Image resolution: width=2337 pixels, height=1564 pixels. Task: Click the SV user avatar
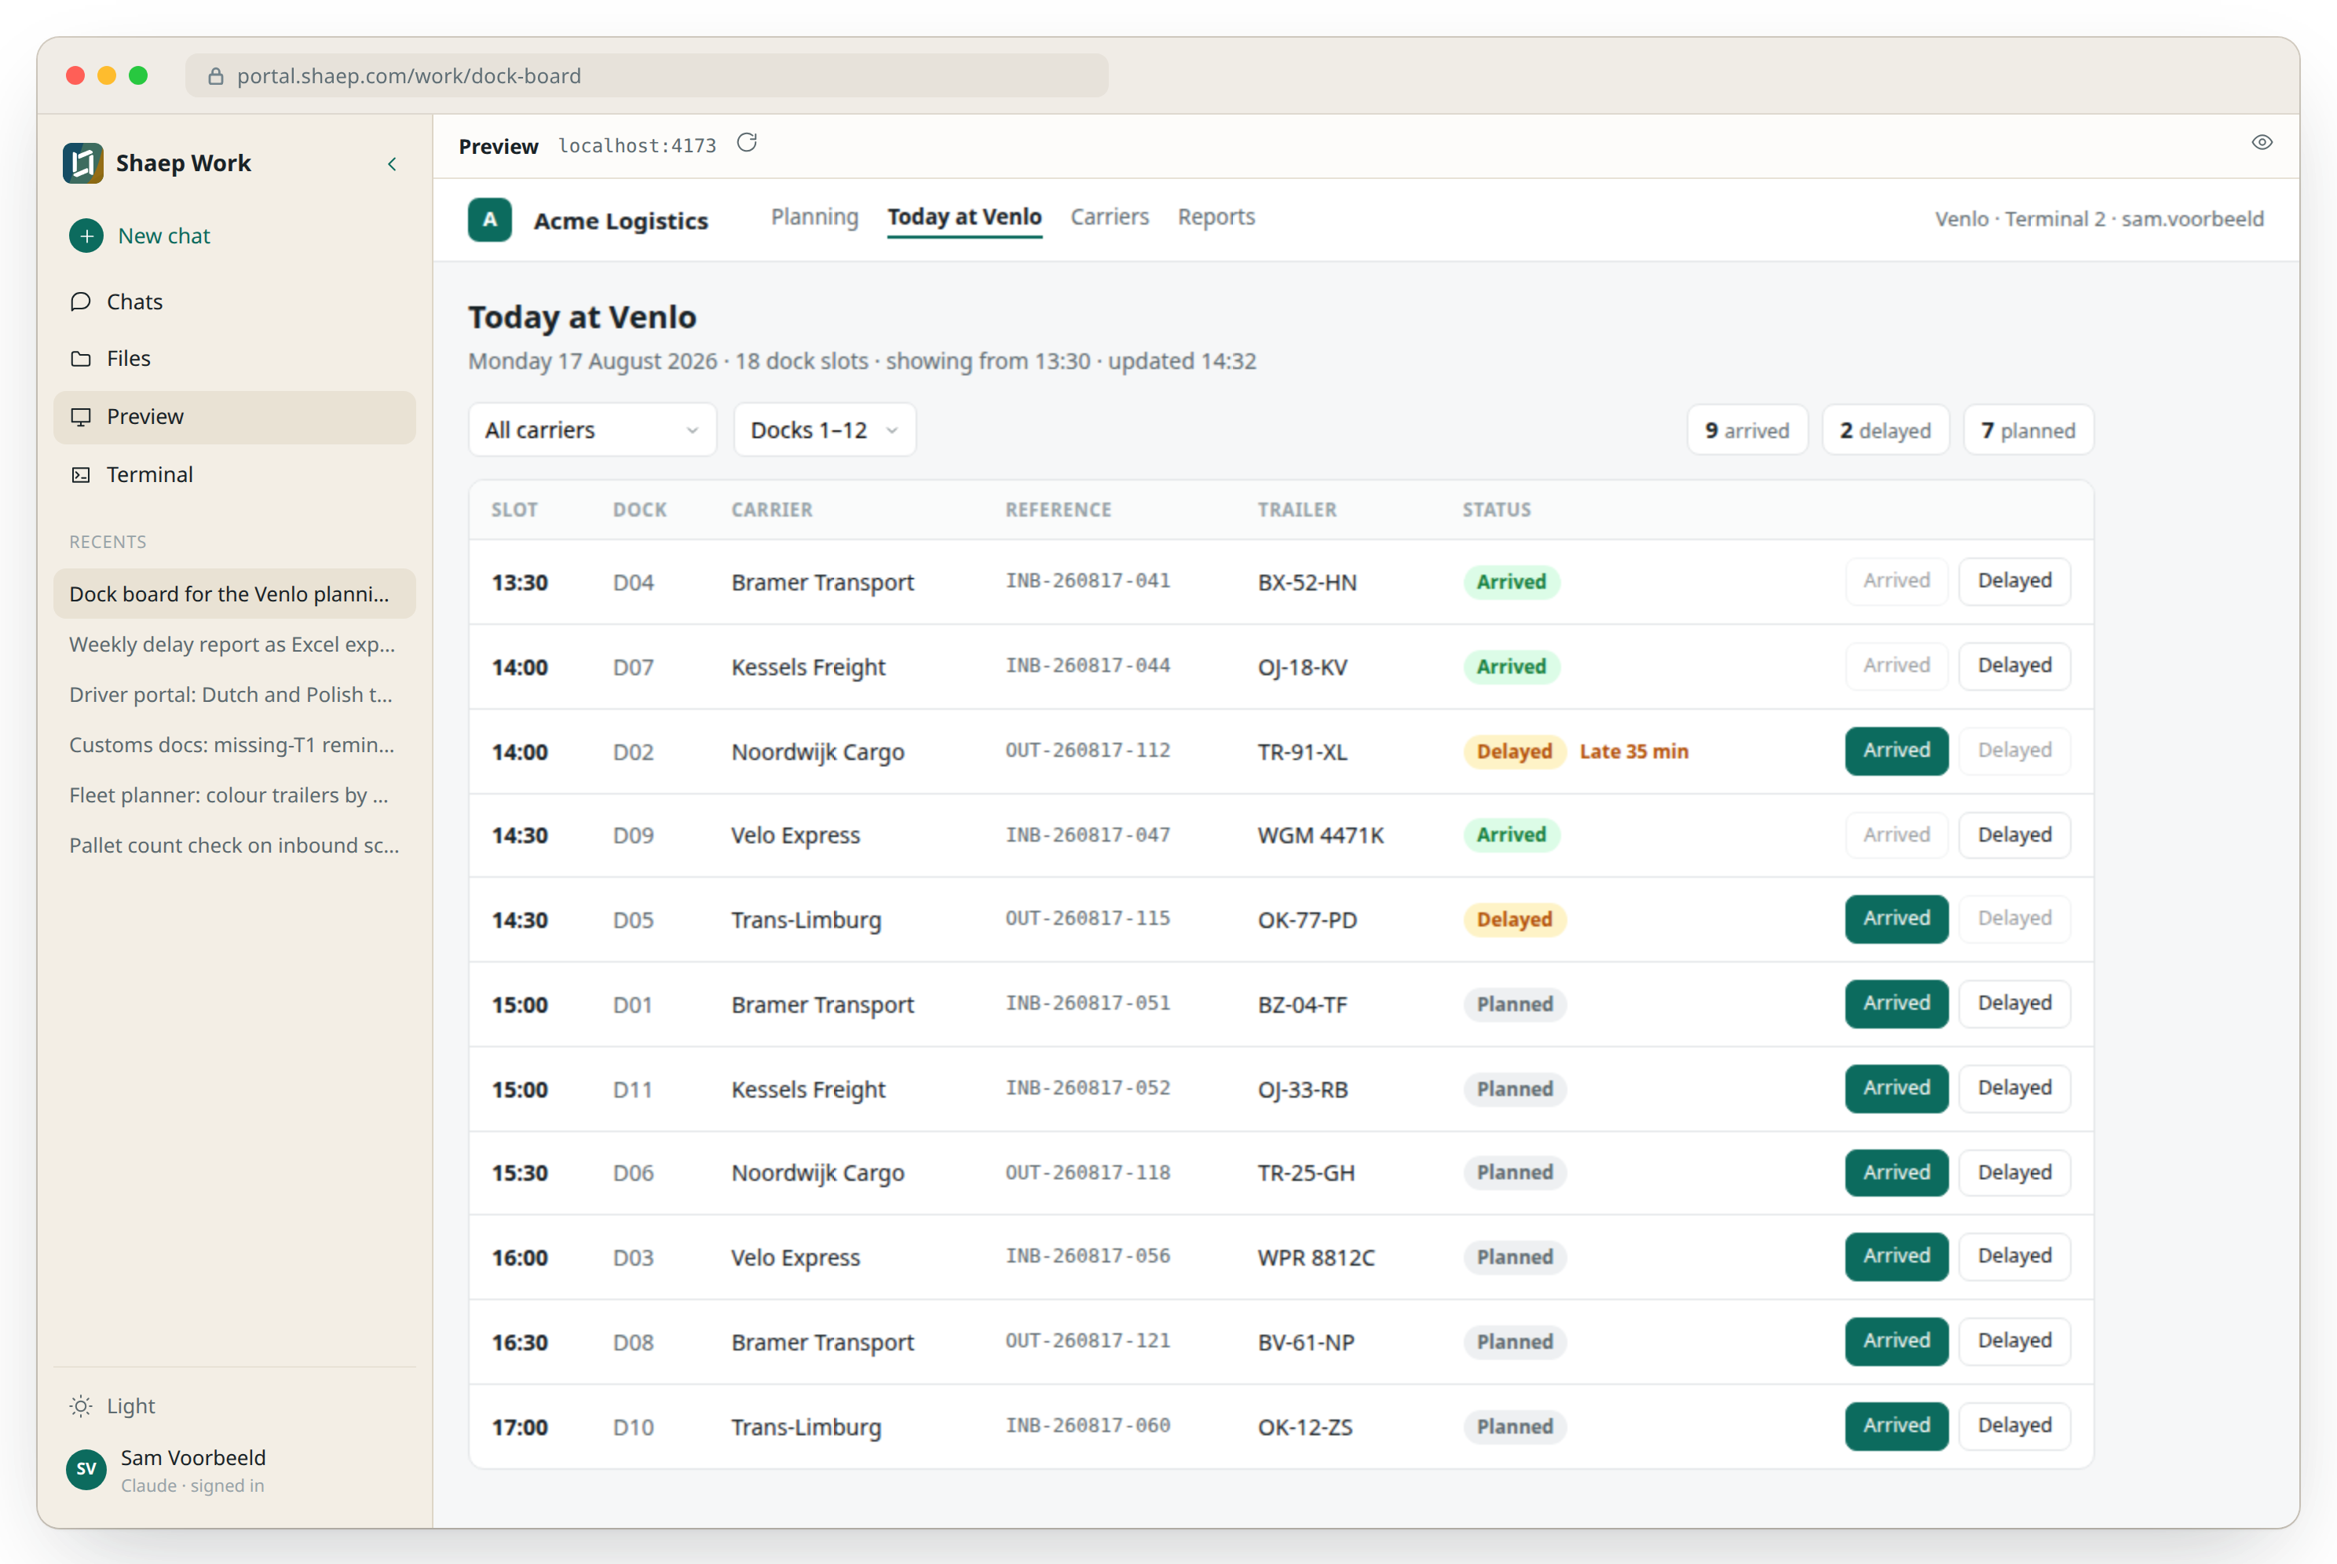(x=86, y=1469)
